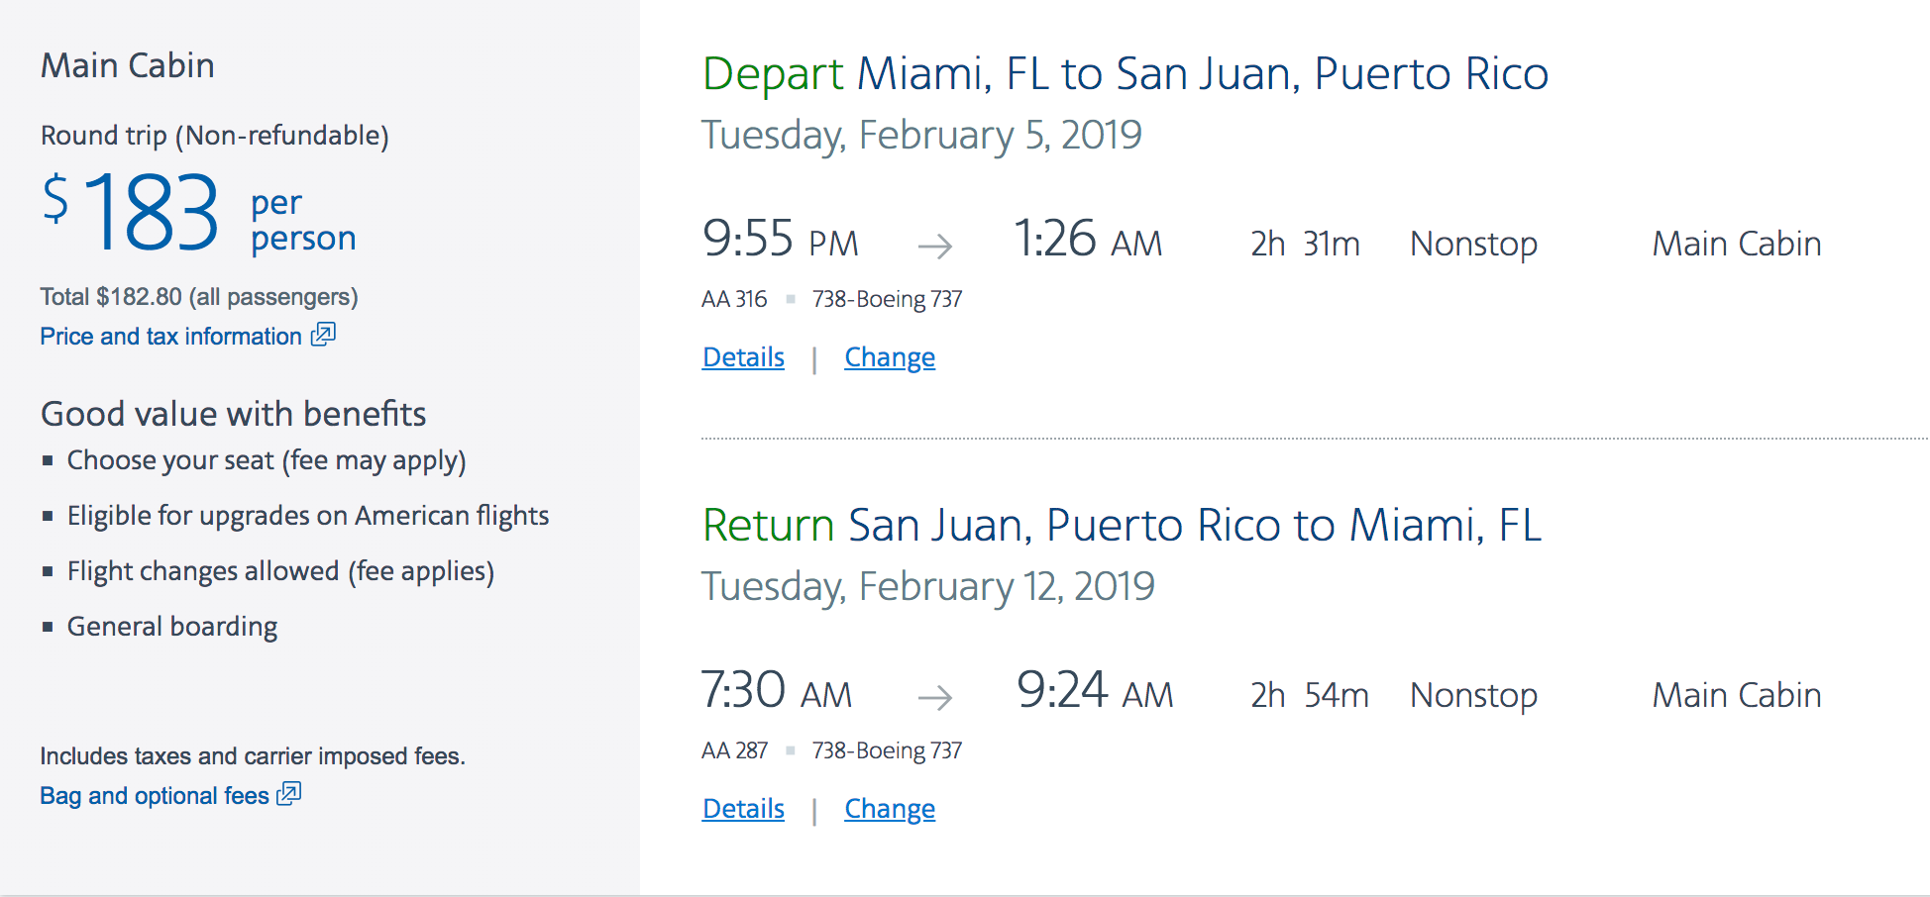Click the 2h 54m return flight duration

(x=1309, y=695)
